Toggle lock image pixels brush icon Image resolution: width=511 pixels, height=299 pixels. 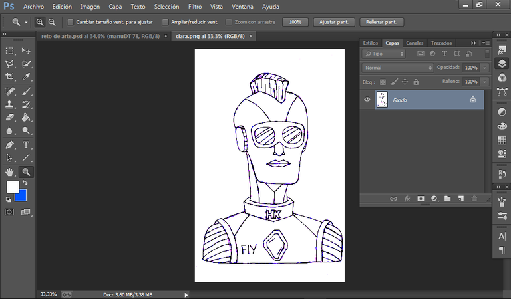(394, 82)
